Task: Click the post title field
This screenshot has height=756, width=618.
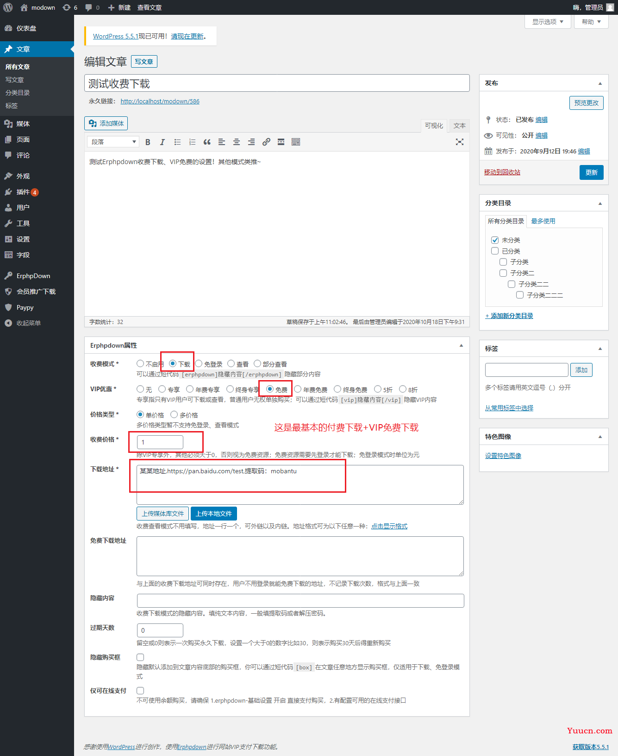Action: pos(277,83)
